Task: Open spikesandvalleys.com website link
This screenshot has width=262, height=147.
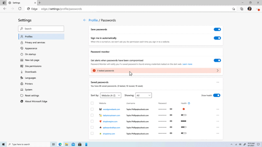Action: click(x=111, y=128)
